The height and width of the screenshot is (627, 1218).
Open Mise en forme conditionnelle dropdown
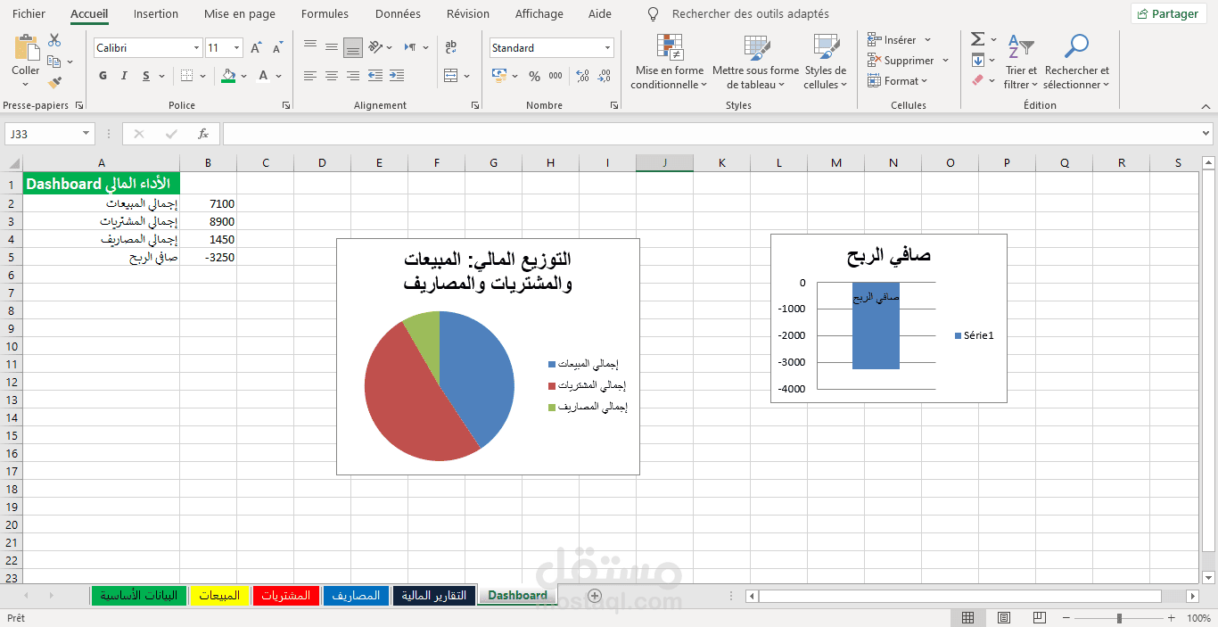tap(669, 62)
